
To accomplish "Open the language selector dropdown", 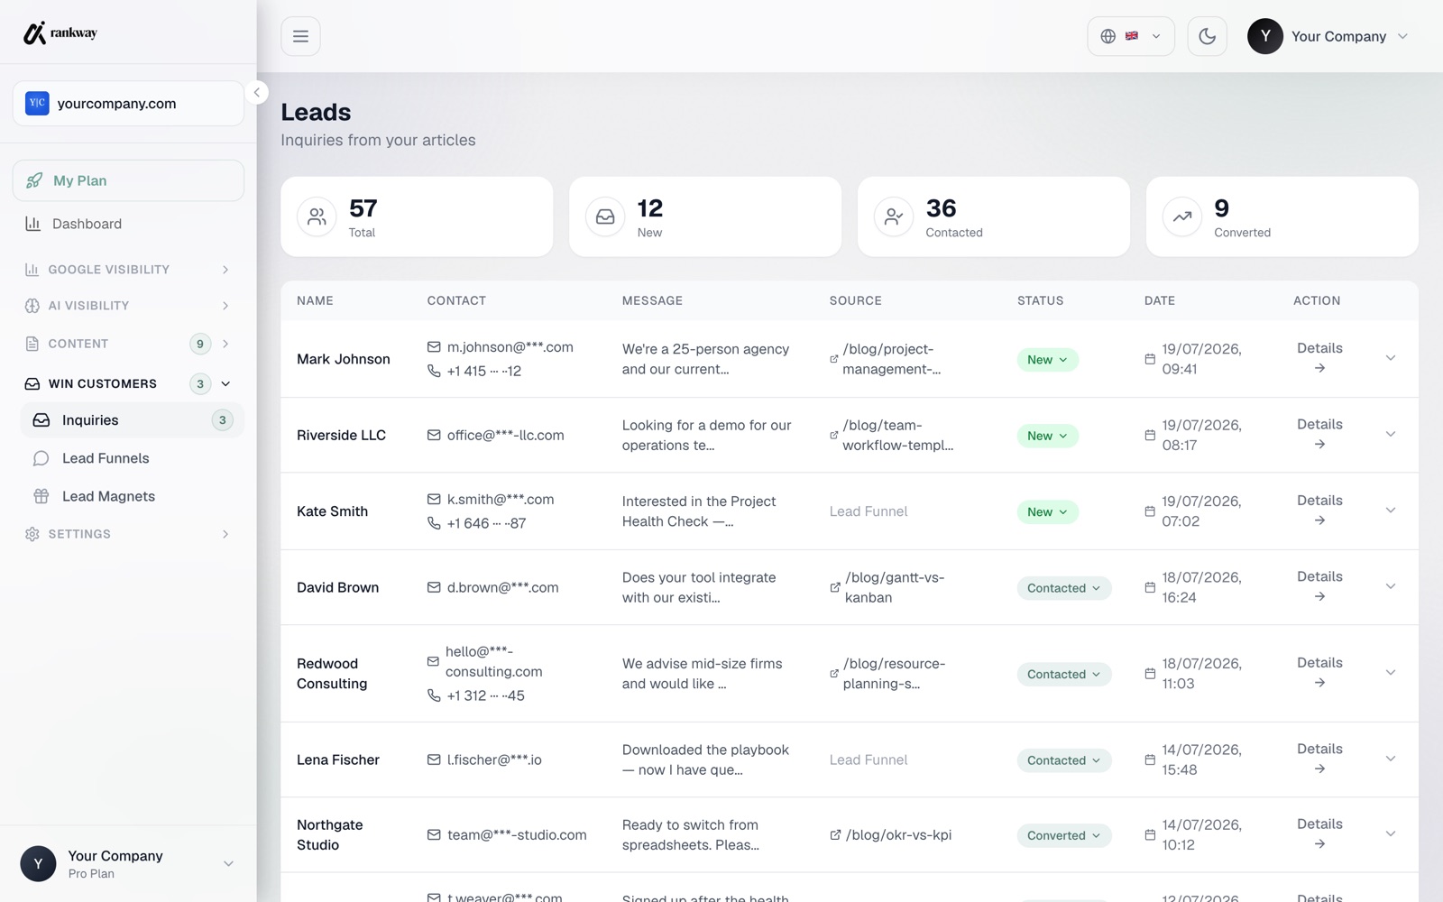I will coord(1131,36).
